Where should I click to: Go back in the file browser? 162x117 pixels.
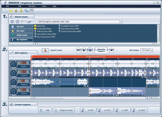click(x=12, y=22)
